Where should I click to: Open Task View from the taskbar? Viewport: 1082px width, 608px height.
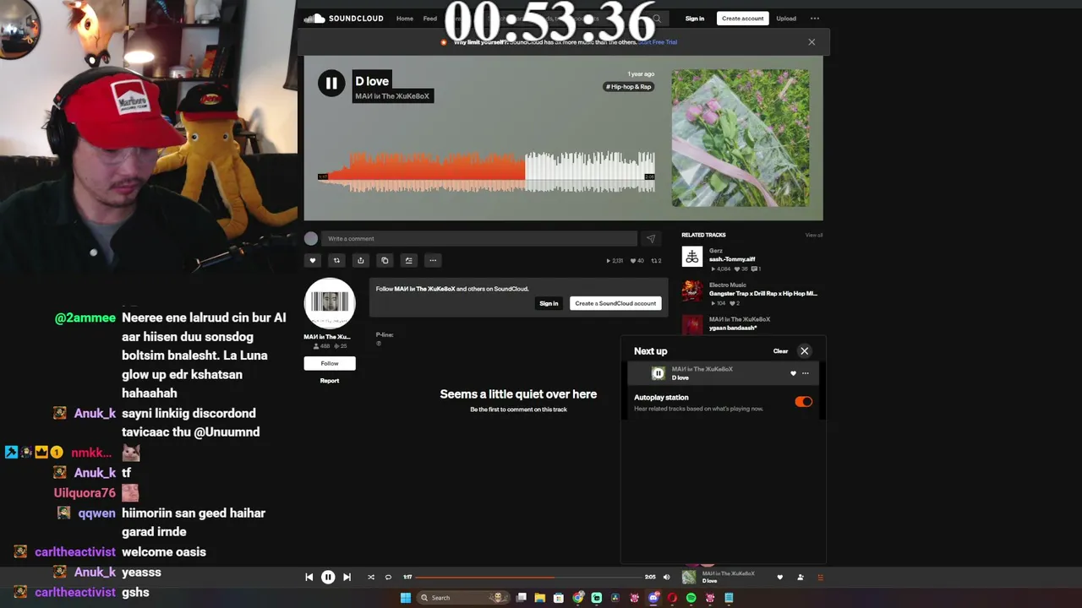point(522,598)
